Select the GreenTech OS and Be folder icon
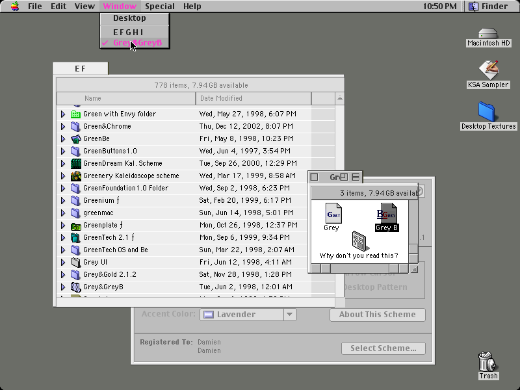Image resolution: width=520 pixels, height=390 pixels. click(x=75, y=250)
